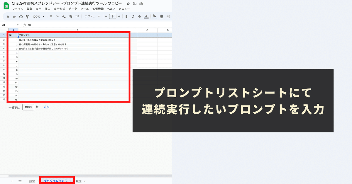The width and height of the screenshot is (352, 184).
Task: Select column A header
Action: tap(13, 30)
